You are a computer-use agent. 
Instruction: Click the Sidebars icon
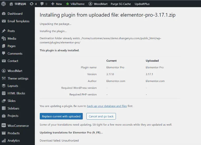point(4,108)
